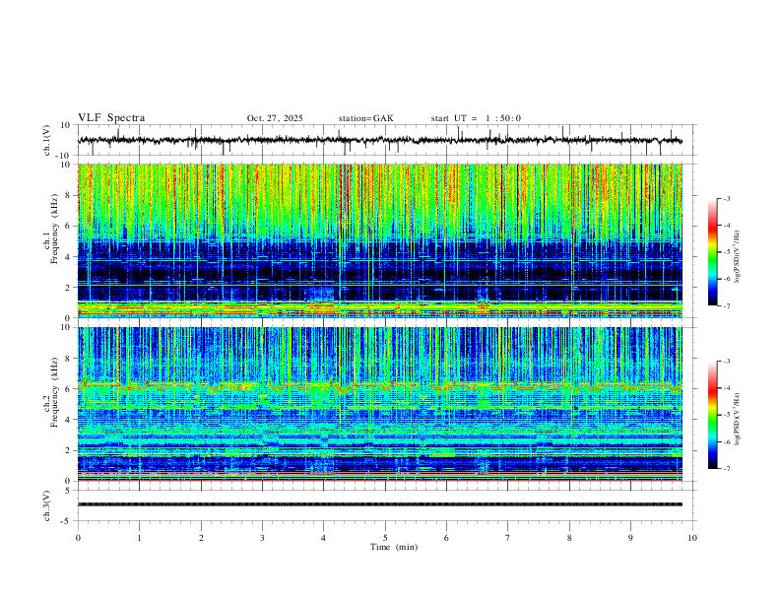Image resolution: width=780 pixels, height=603 pixels.
Task: Click the ch.1 colorbar log(PSD) label
Action: 738,257
